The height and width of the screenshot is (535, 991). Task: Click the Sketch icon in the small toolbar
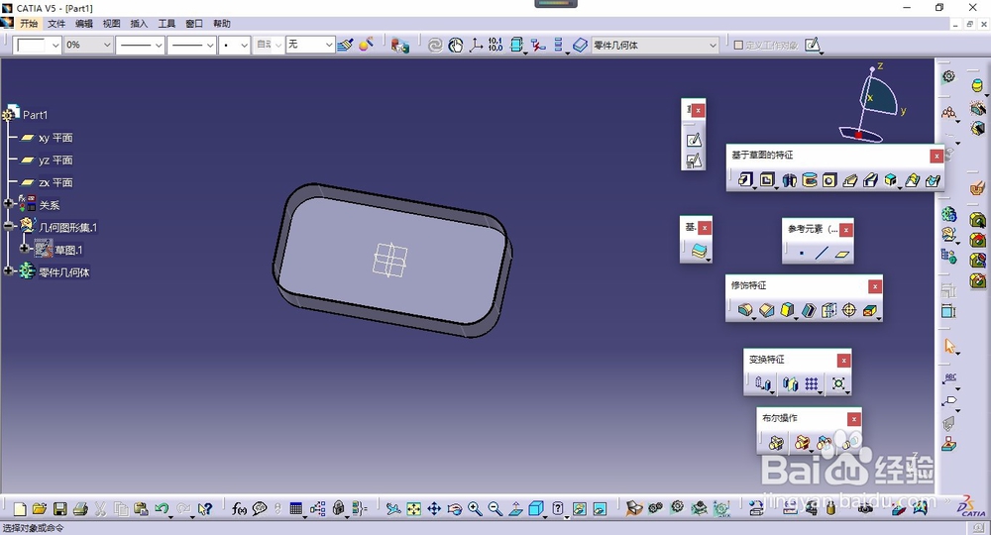click(694, 141)
